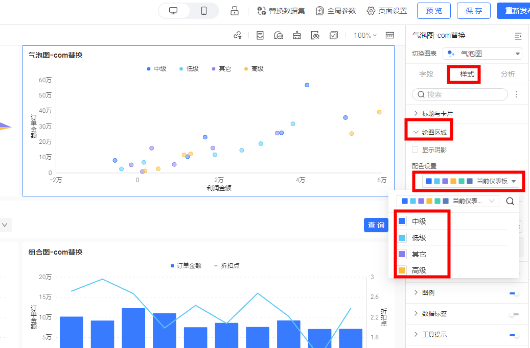This screenshot has height=348, width=530.
Task: Enable the 显示阴影 checkbox
Action: (416, 150)
